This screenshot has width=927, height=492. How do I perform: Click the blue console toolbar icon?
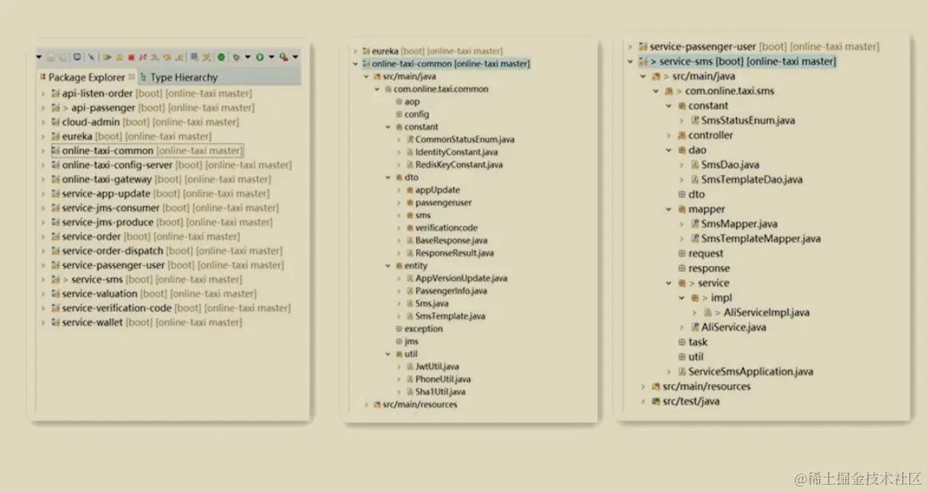(77, 57)
